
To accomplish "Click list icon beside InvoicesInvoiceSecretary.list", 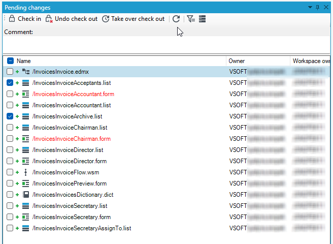I will pos(26,206).
